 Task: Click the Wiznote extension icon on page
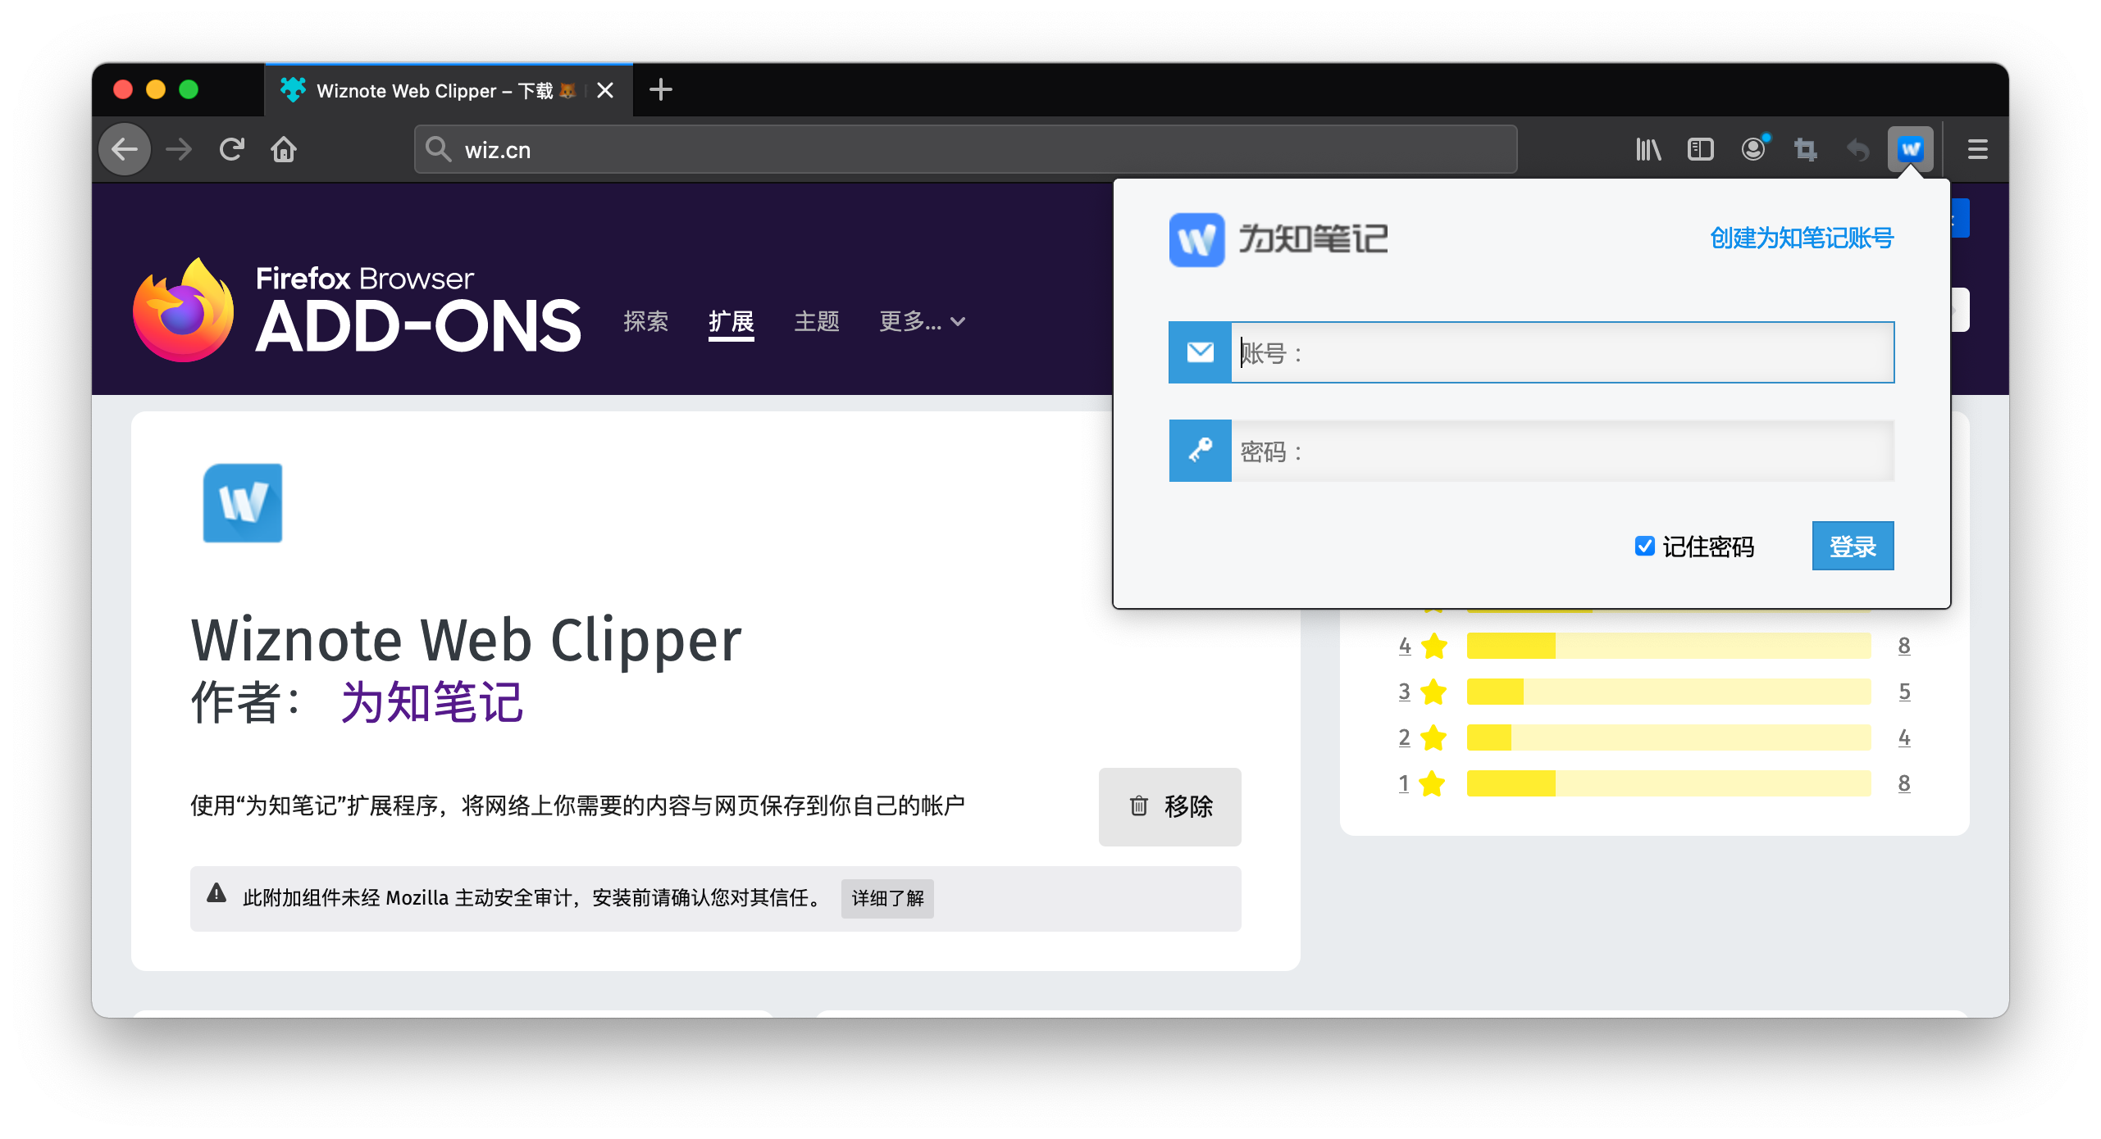[243, 502]
